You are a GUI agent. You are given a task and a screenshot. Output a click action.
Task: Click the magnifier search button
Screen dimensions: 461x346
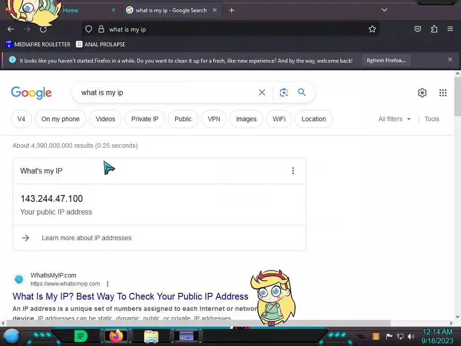pos(302,92)
